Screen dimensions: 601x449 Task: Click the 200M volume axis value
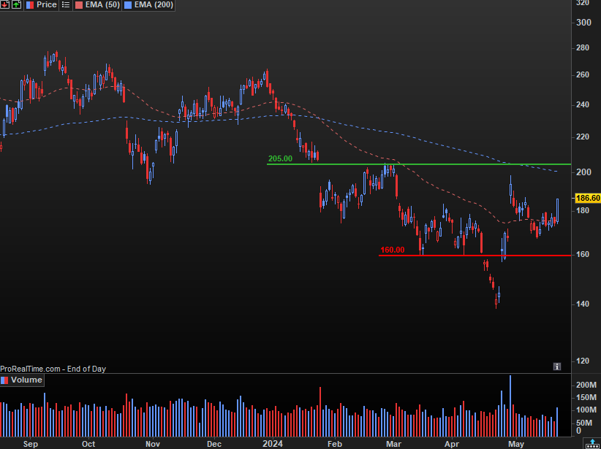[x=586, y=385]
